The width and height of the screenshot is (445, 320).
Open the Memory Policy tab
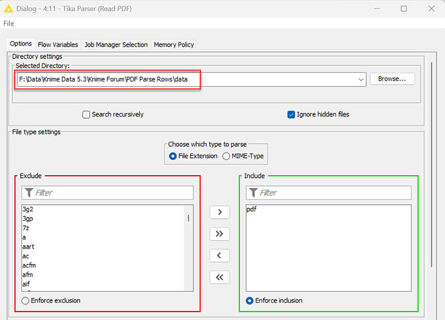173,45
